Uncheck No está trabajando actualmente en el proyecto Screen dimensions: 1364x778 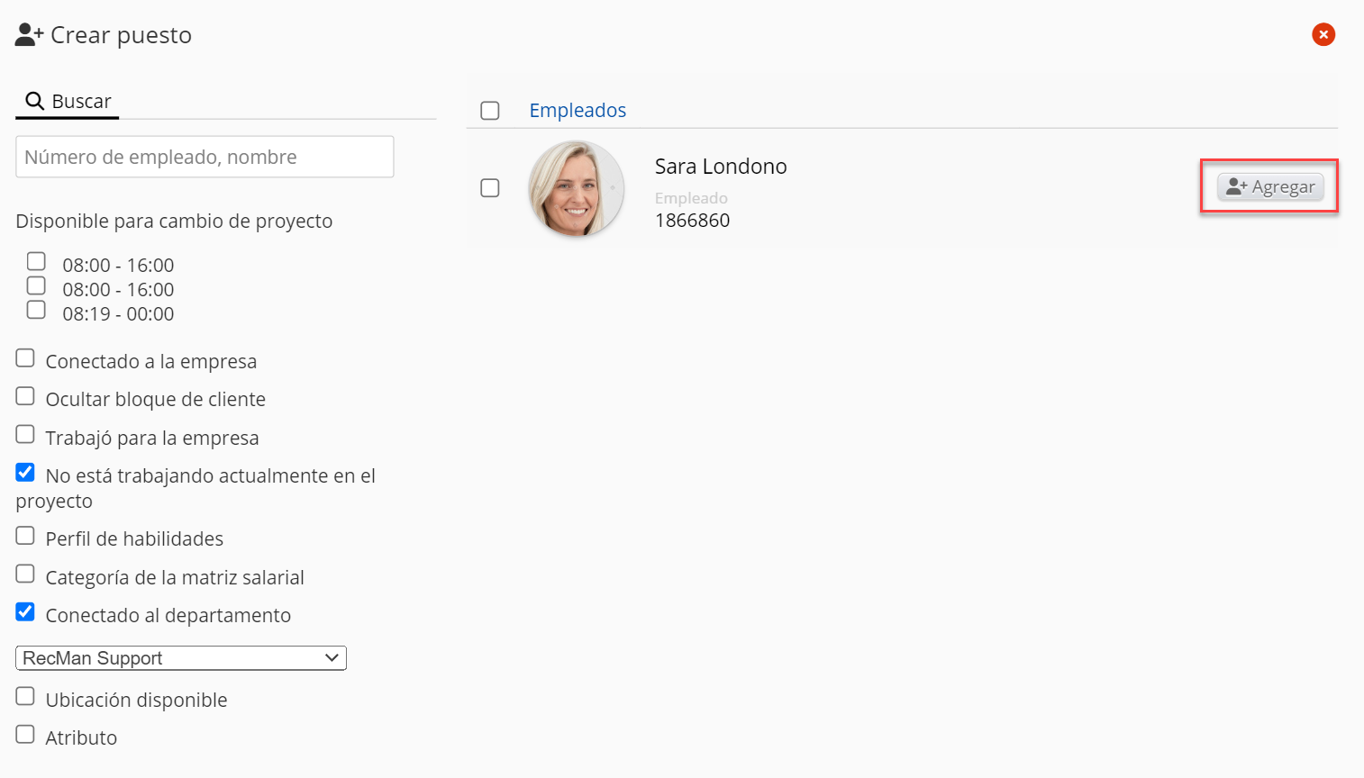point(25,473)
